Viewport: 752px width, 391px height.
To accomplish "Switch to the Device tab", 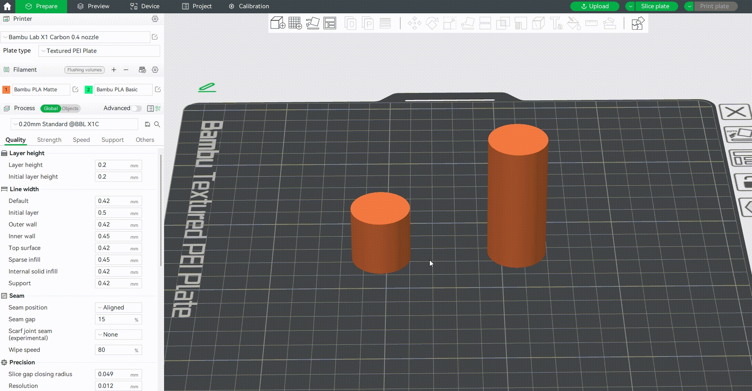I will [145, 6].
